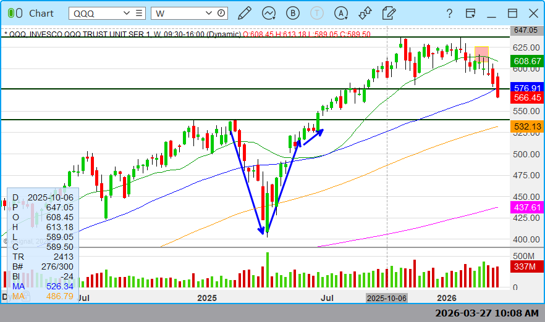Click the Chart window title label
This screenshot has height=322, width=545.
[x=41, y=14]
